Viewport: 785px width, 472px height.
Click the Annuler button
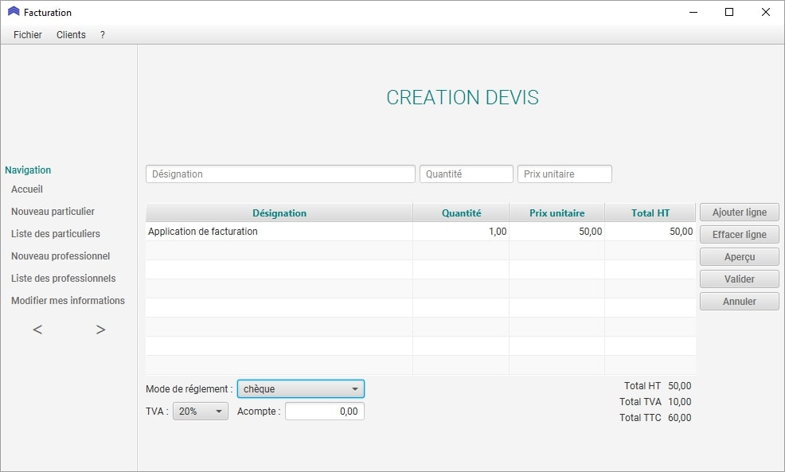739,302
